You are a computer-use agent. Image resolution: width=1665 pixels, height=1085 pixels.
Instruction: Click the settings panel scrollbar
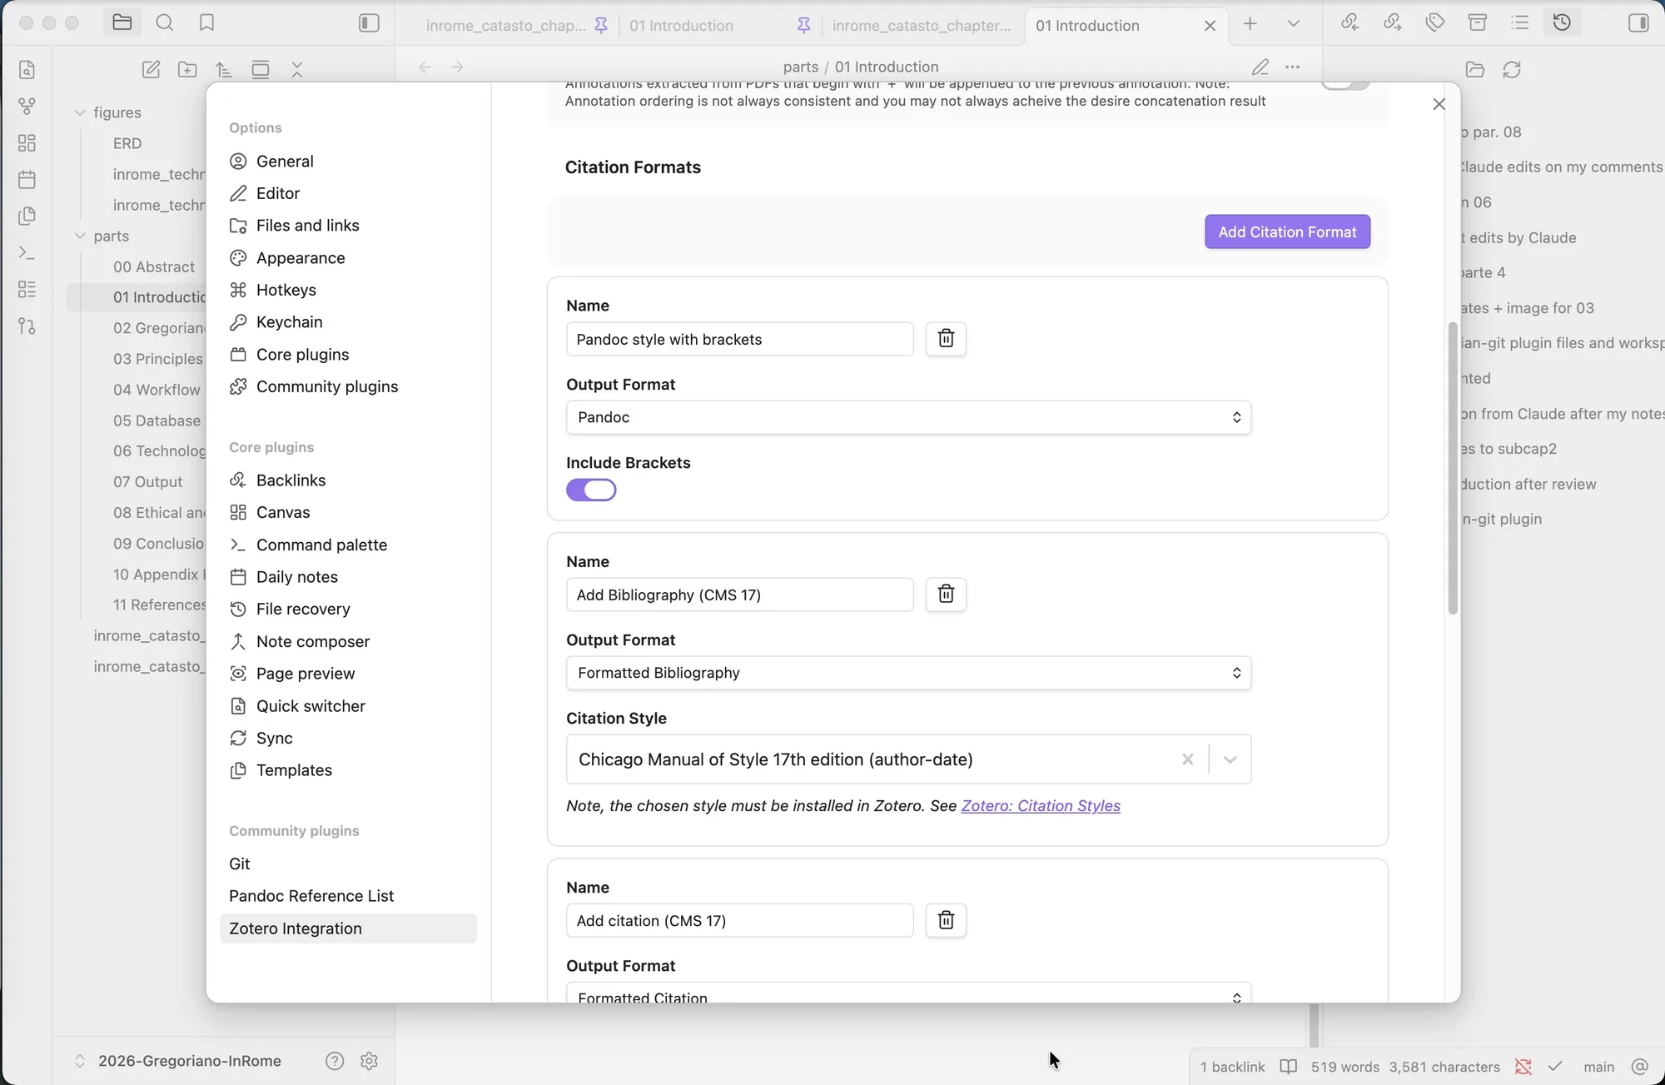pos(1453,468)
